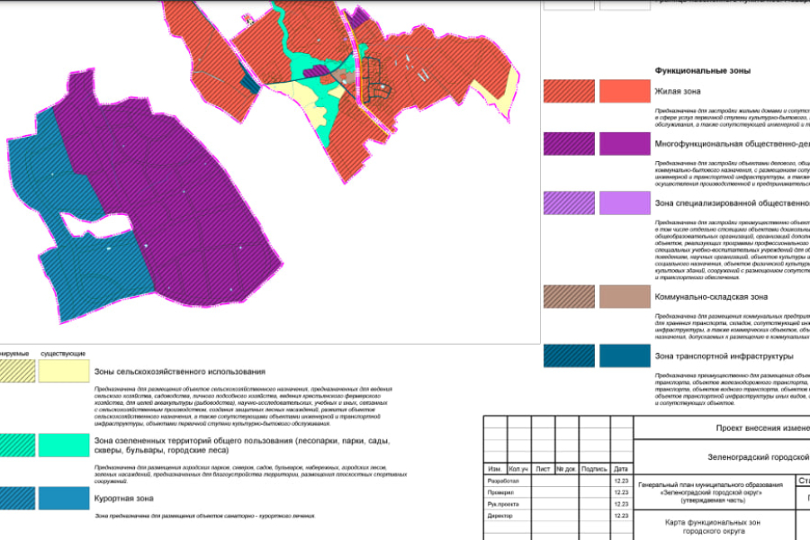810x540 pixels.
Task: Click the hatched dark-blue transport infrastructure swatch
Action: pyautogui.click(x=569, y=356)
